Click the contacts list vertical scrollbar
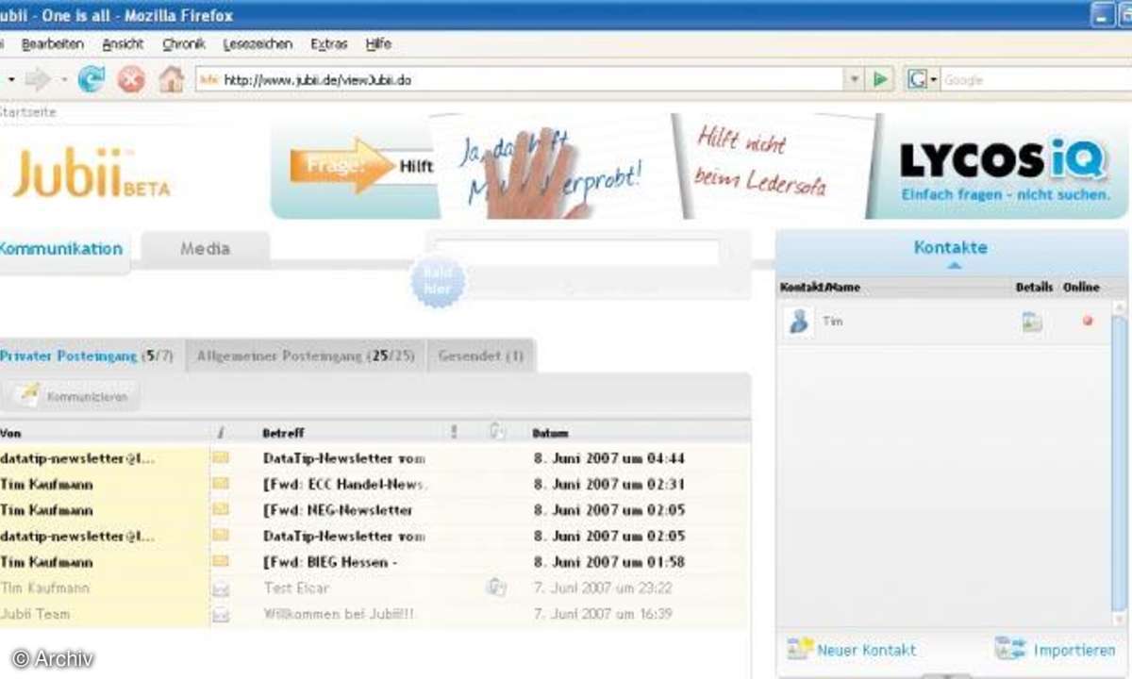Viewport: 1132px width, 679px height. pos(1119,464)
